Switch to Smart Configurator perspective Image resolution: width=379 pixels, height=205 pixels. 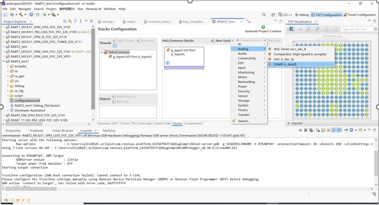pyautogui.click(x=360, y=15)
